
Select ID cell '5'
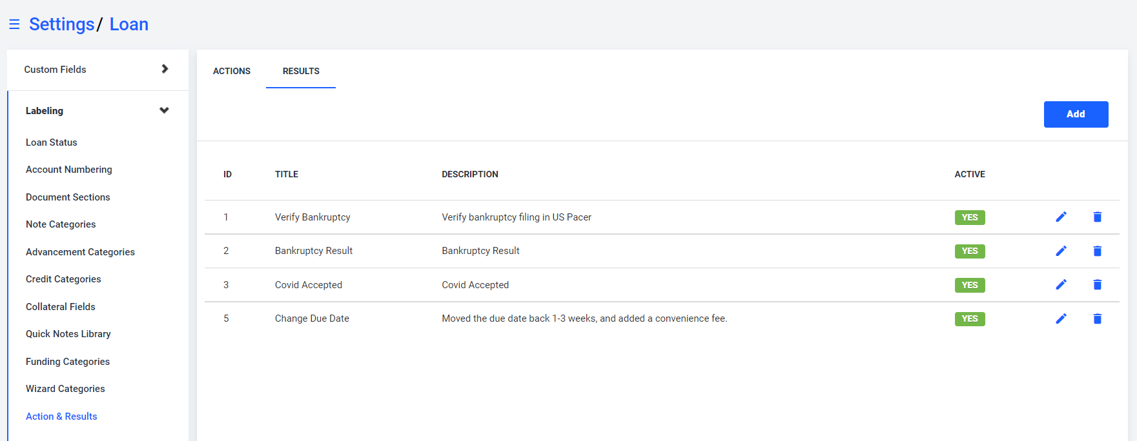click(x=226, y=318)
